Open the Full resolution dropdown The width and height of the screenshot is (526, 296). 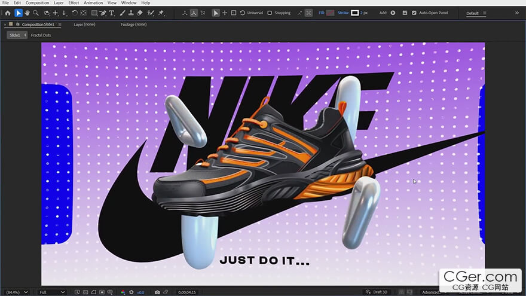pos(51,292)
